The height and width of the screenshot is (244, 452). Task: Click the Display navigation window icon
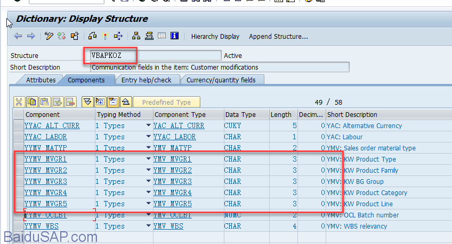tap(149, 36)
